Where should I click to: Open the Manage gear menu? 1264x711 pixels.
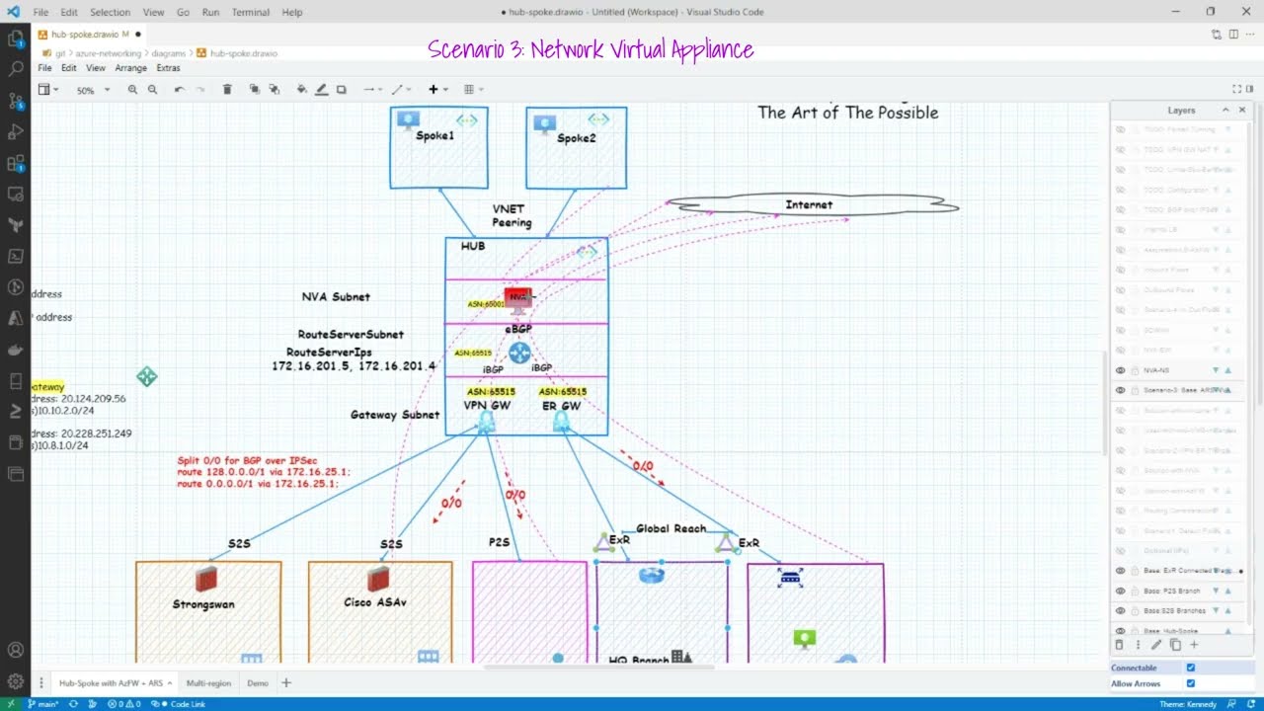pyautogui.click(x=16, y=681)
